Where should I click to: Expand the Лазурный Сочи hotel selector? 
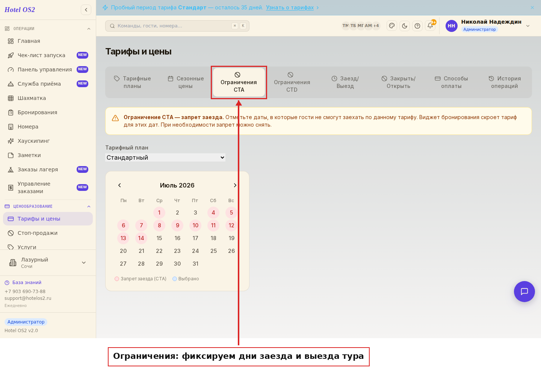click(48, 263)
